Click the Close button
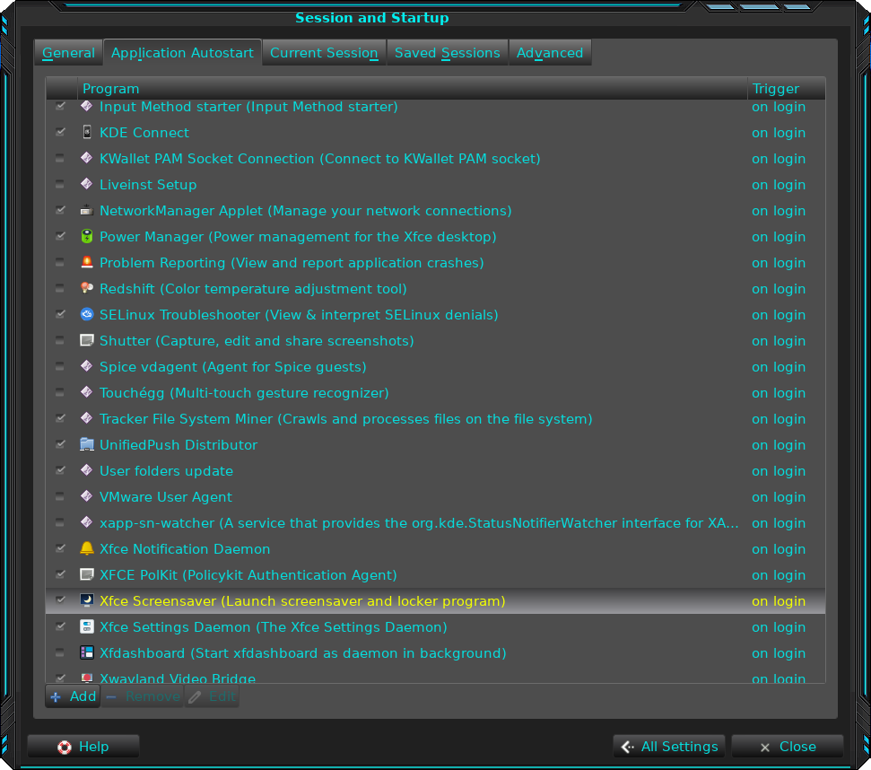871x770 pixels. pos(788,746)
